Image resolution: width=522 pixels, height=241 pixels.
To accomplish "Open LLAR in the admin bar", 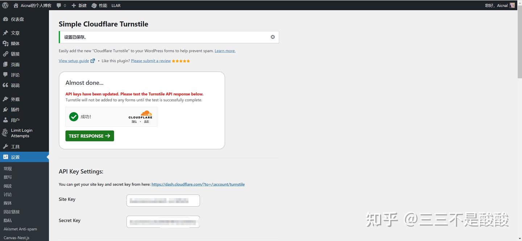I will point(116,5).
